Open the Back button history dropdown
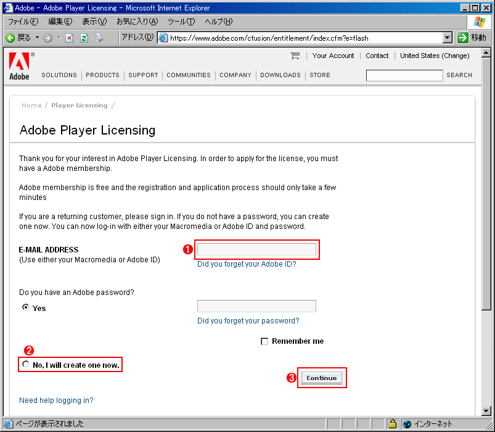The image size is (495, 432). pyautogui.click(x=37, y=38)
